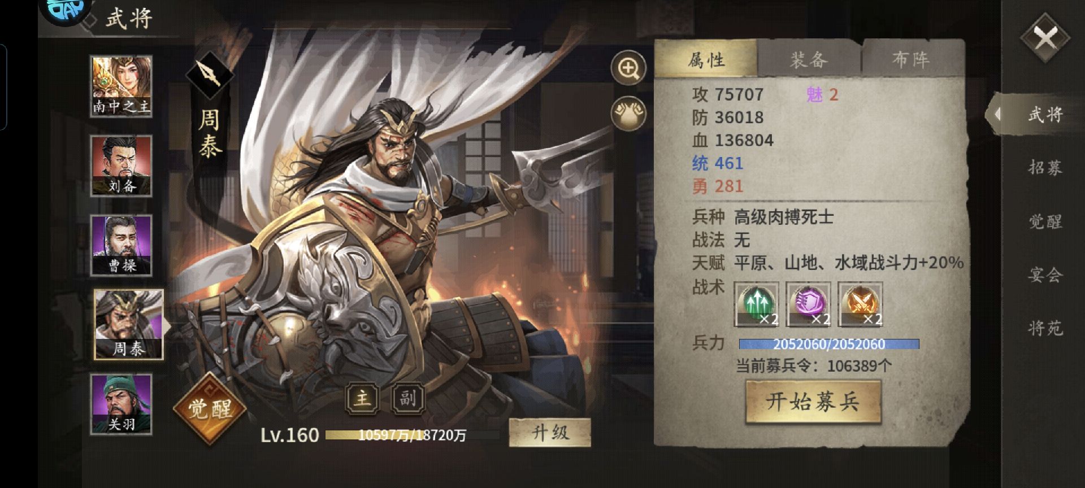Toggle the 副 deputy general slot
This screenshot has height=488, width=1085.
click(408, 398)
